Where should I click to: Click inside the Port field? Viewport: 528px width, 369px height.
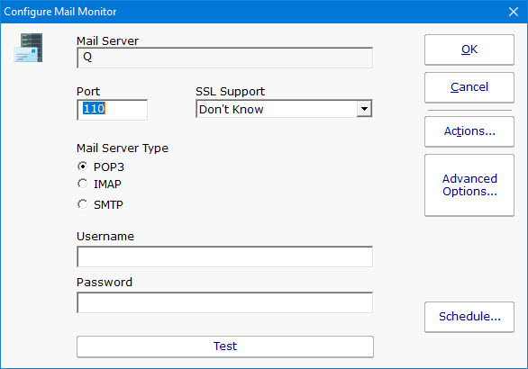112,109
